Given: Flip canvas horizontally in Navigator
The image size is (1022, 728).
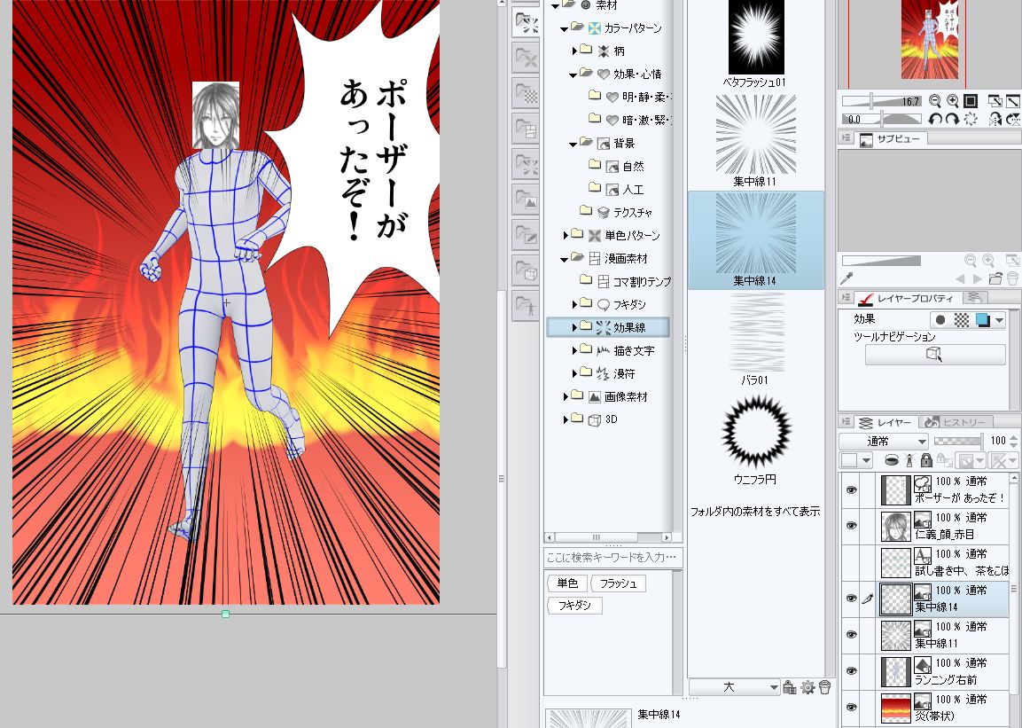Looking at the screenshot, I should click(995, 119).
